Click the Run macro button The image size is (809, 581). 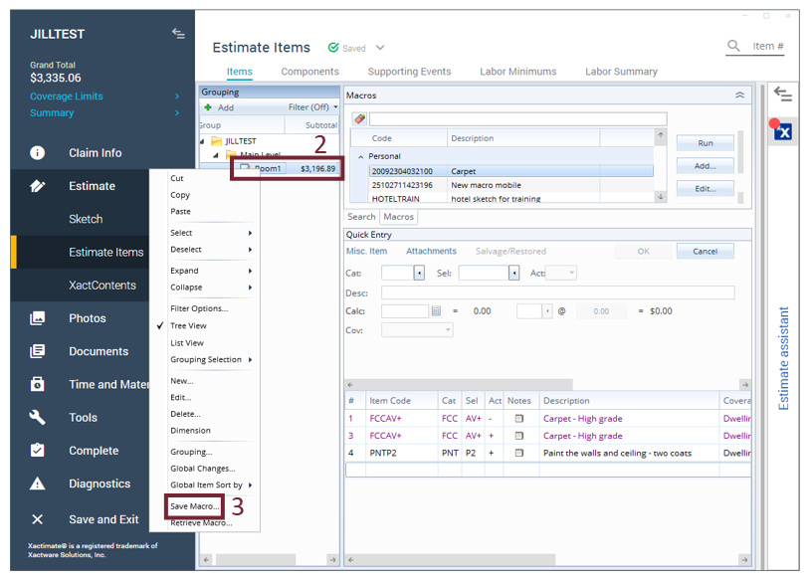coord(705,143)
